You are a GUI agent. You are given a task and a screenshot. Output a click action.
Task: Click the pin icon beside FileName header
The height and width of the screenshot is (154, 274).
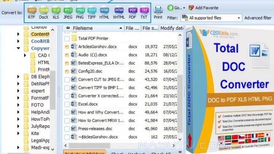pyautogui.click(x=68, y=28)
